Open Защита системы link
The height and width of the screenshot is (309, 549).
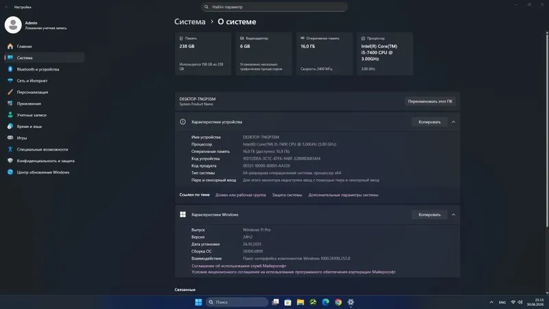click(x=287, y=195)
